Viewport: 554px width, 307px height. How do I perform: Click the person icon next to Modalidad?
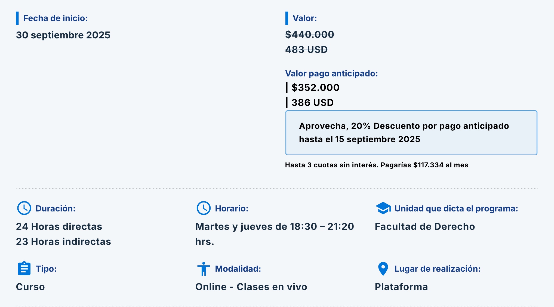click(204, 269)
